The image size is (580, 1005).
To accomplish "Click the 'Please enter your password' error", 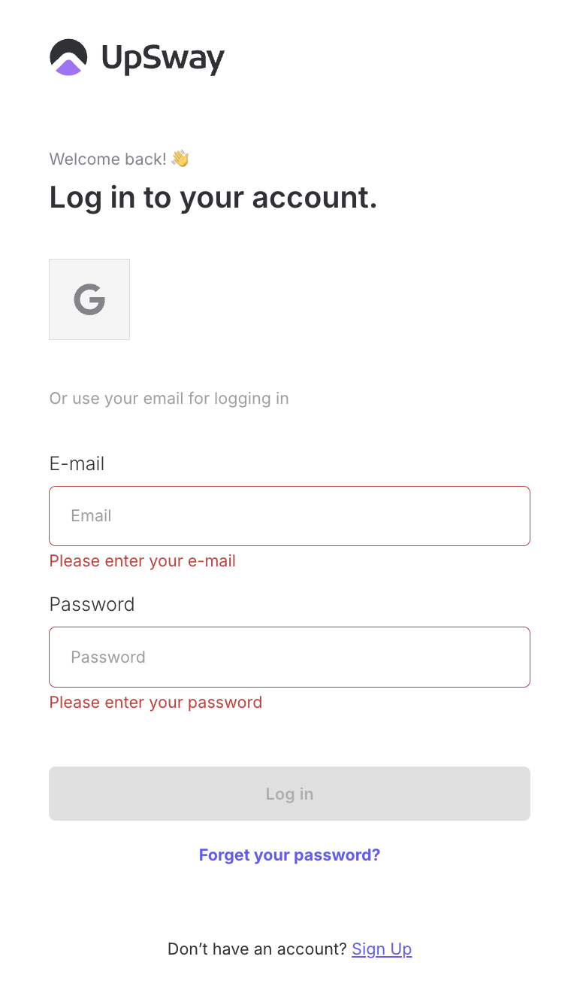I will pyautogui.click(x=156, y=703).
